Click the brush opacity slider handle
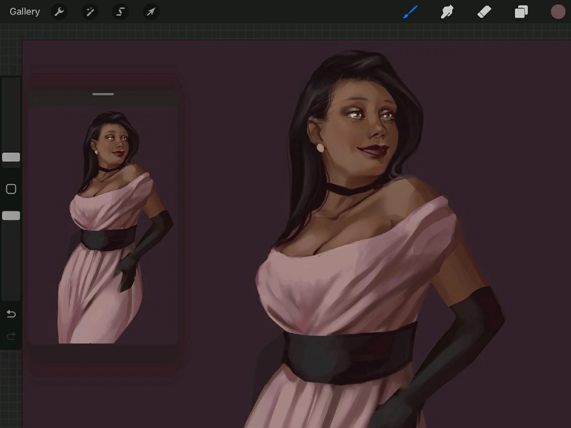The width and height of the screenshot is (571, 428). pyautogui.click(x=11, y=216)
